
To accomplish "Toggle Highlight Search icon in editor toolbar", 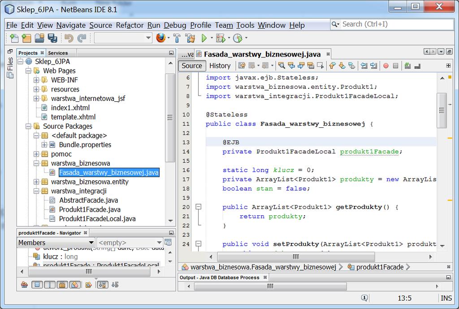I will [311, 65].
